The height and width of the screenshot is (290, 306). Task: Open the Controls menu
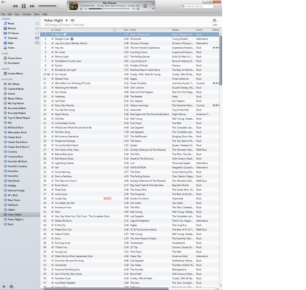(x=27, y=14)
